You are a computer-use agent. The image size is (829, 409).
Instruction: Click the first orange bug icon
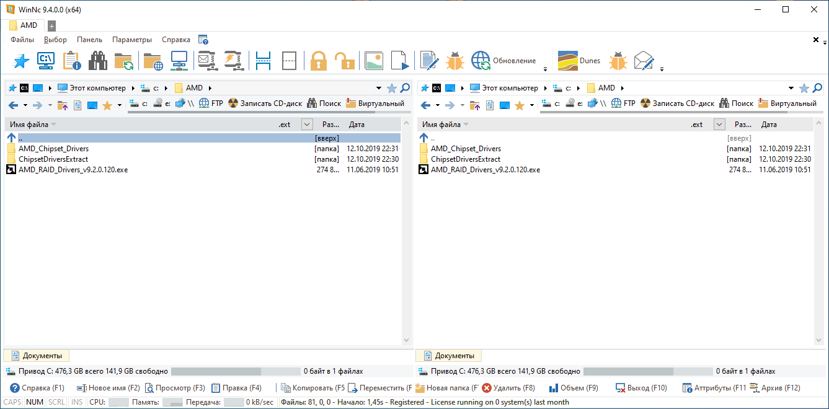(454, 61)
